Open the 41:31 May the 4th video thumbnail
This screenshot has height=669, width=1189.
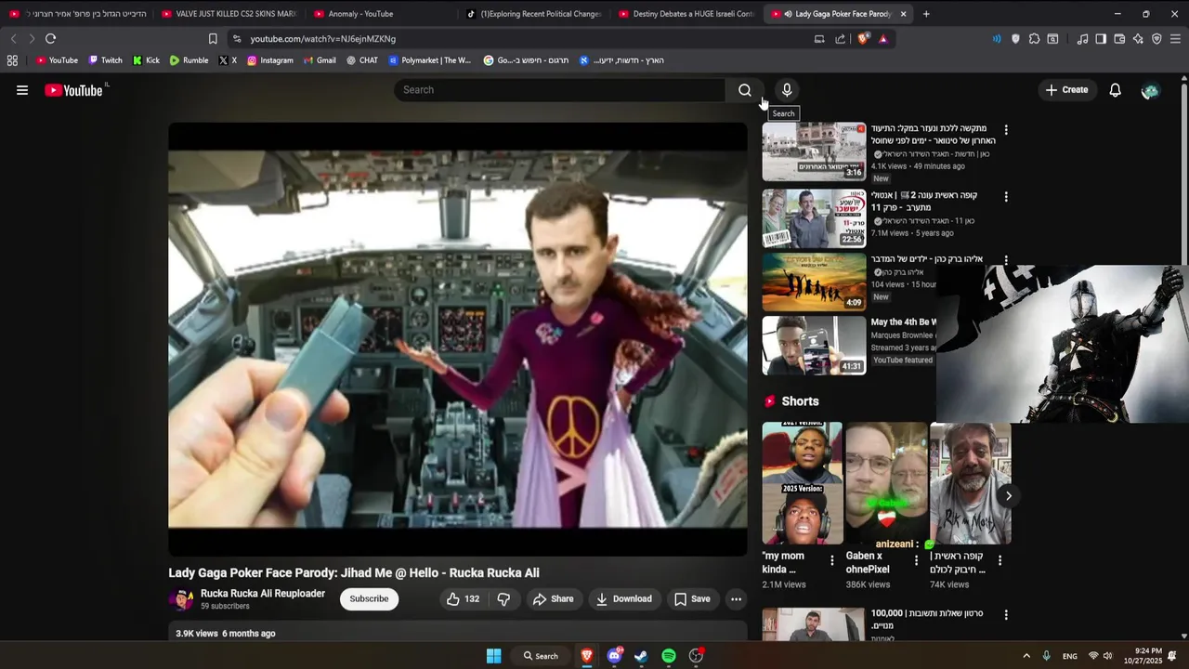tap(814, 346)
